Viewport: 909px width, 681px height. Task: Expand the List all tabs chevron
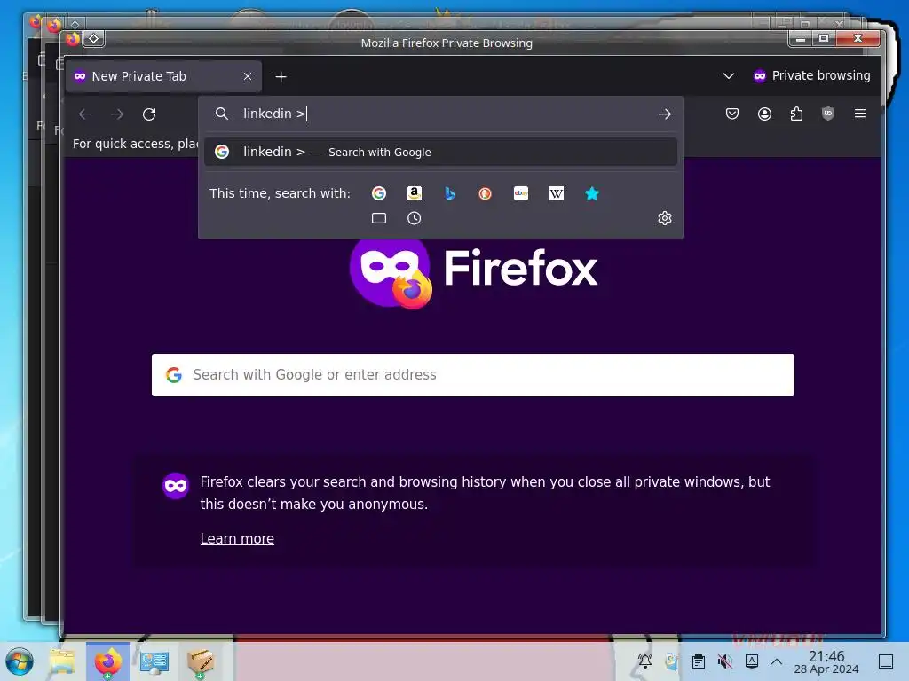tap(729, 76)
